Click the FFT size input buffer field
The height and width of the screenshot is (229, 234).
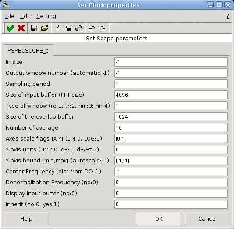coord(171,95)
